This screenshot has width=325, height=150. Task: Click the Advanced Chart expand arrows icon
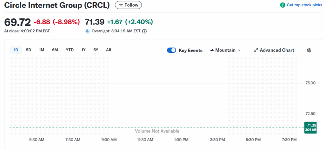(x=256, y=50)
